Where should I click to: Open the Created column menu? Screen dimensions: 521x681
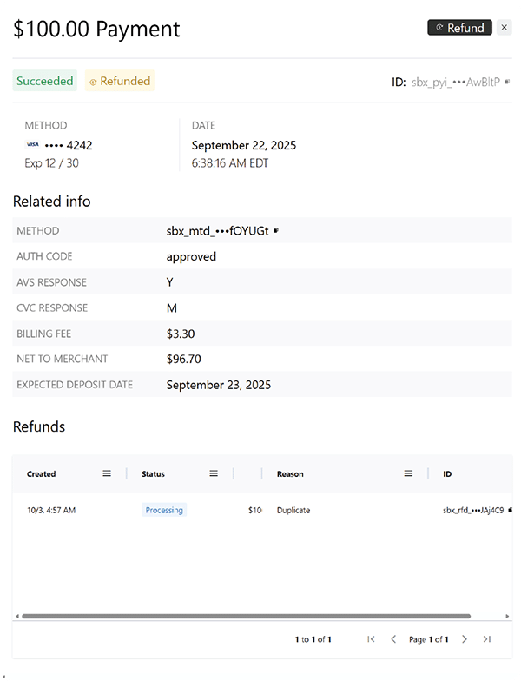pyautogui.click(x=107, y=473)
